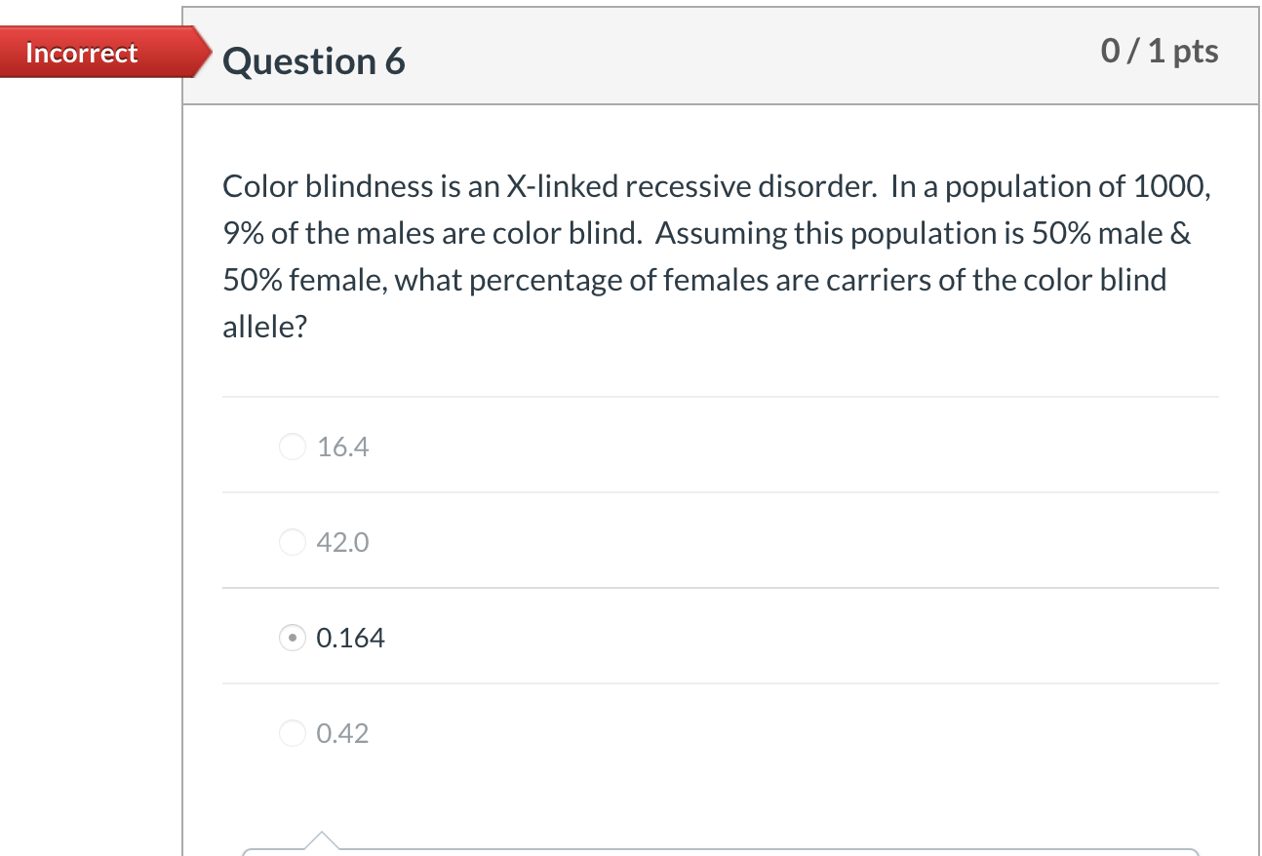Click the Question 6 heading
This screenshot has height=856, width=1262.
pos(312,60)
